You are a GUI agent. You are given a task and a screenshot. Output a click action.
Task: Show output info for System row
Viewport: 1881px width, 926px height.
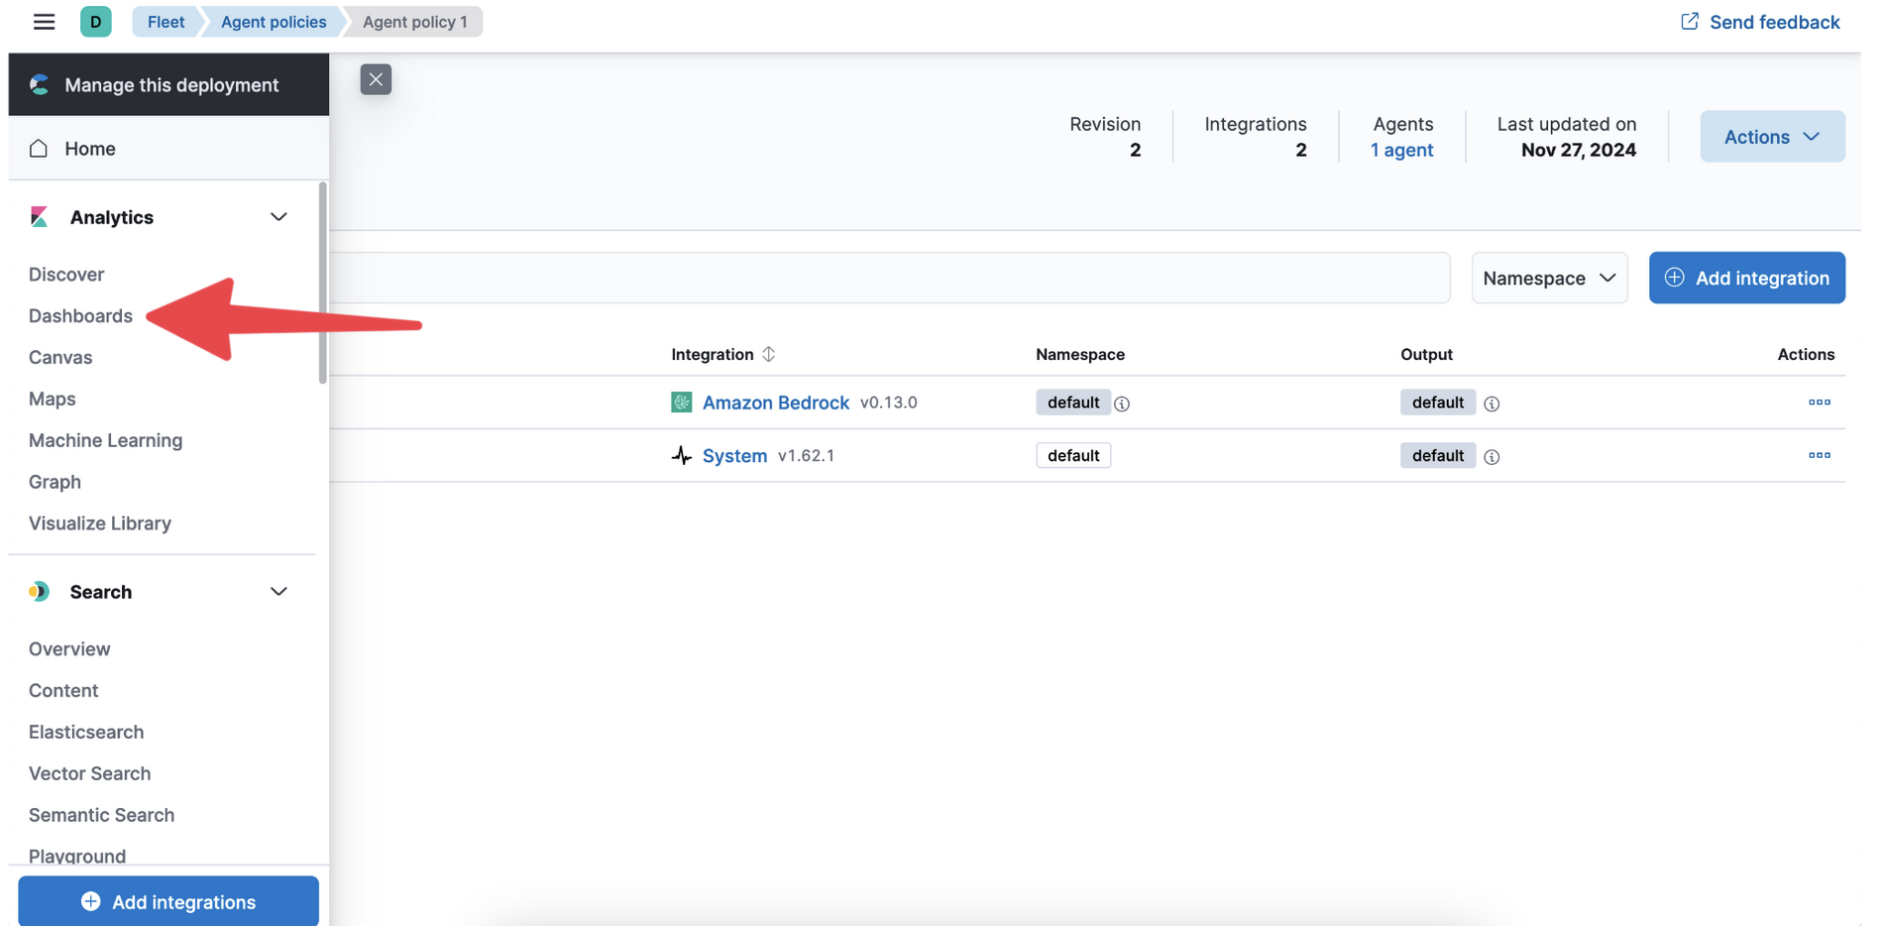coord(1492,457)
